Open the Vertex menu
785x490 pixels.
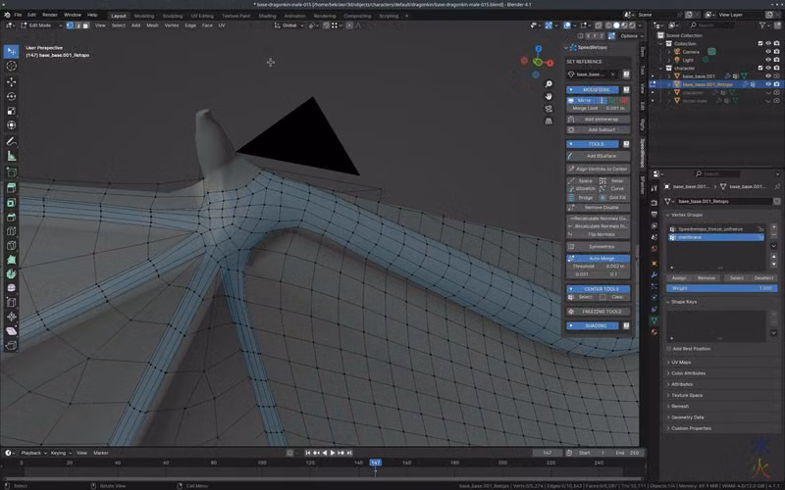coord(172,25)
